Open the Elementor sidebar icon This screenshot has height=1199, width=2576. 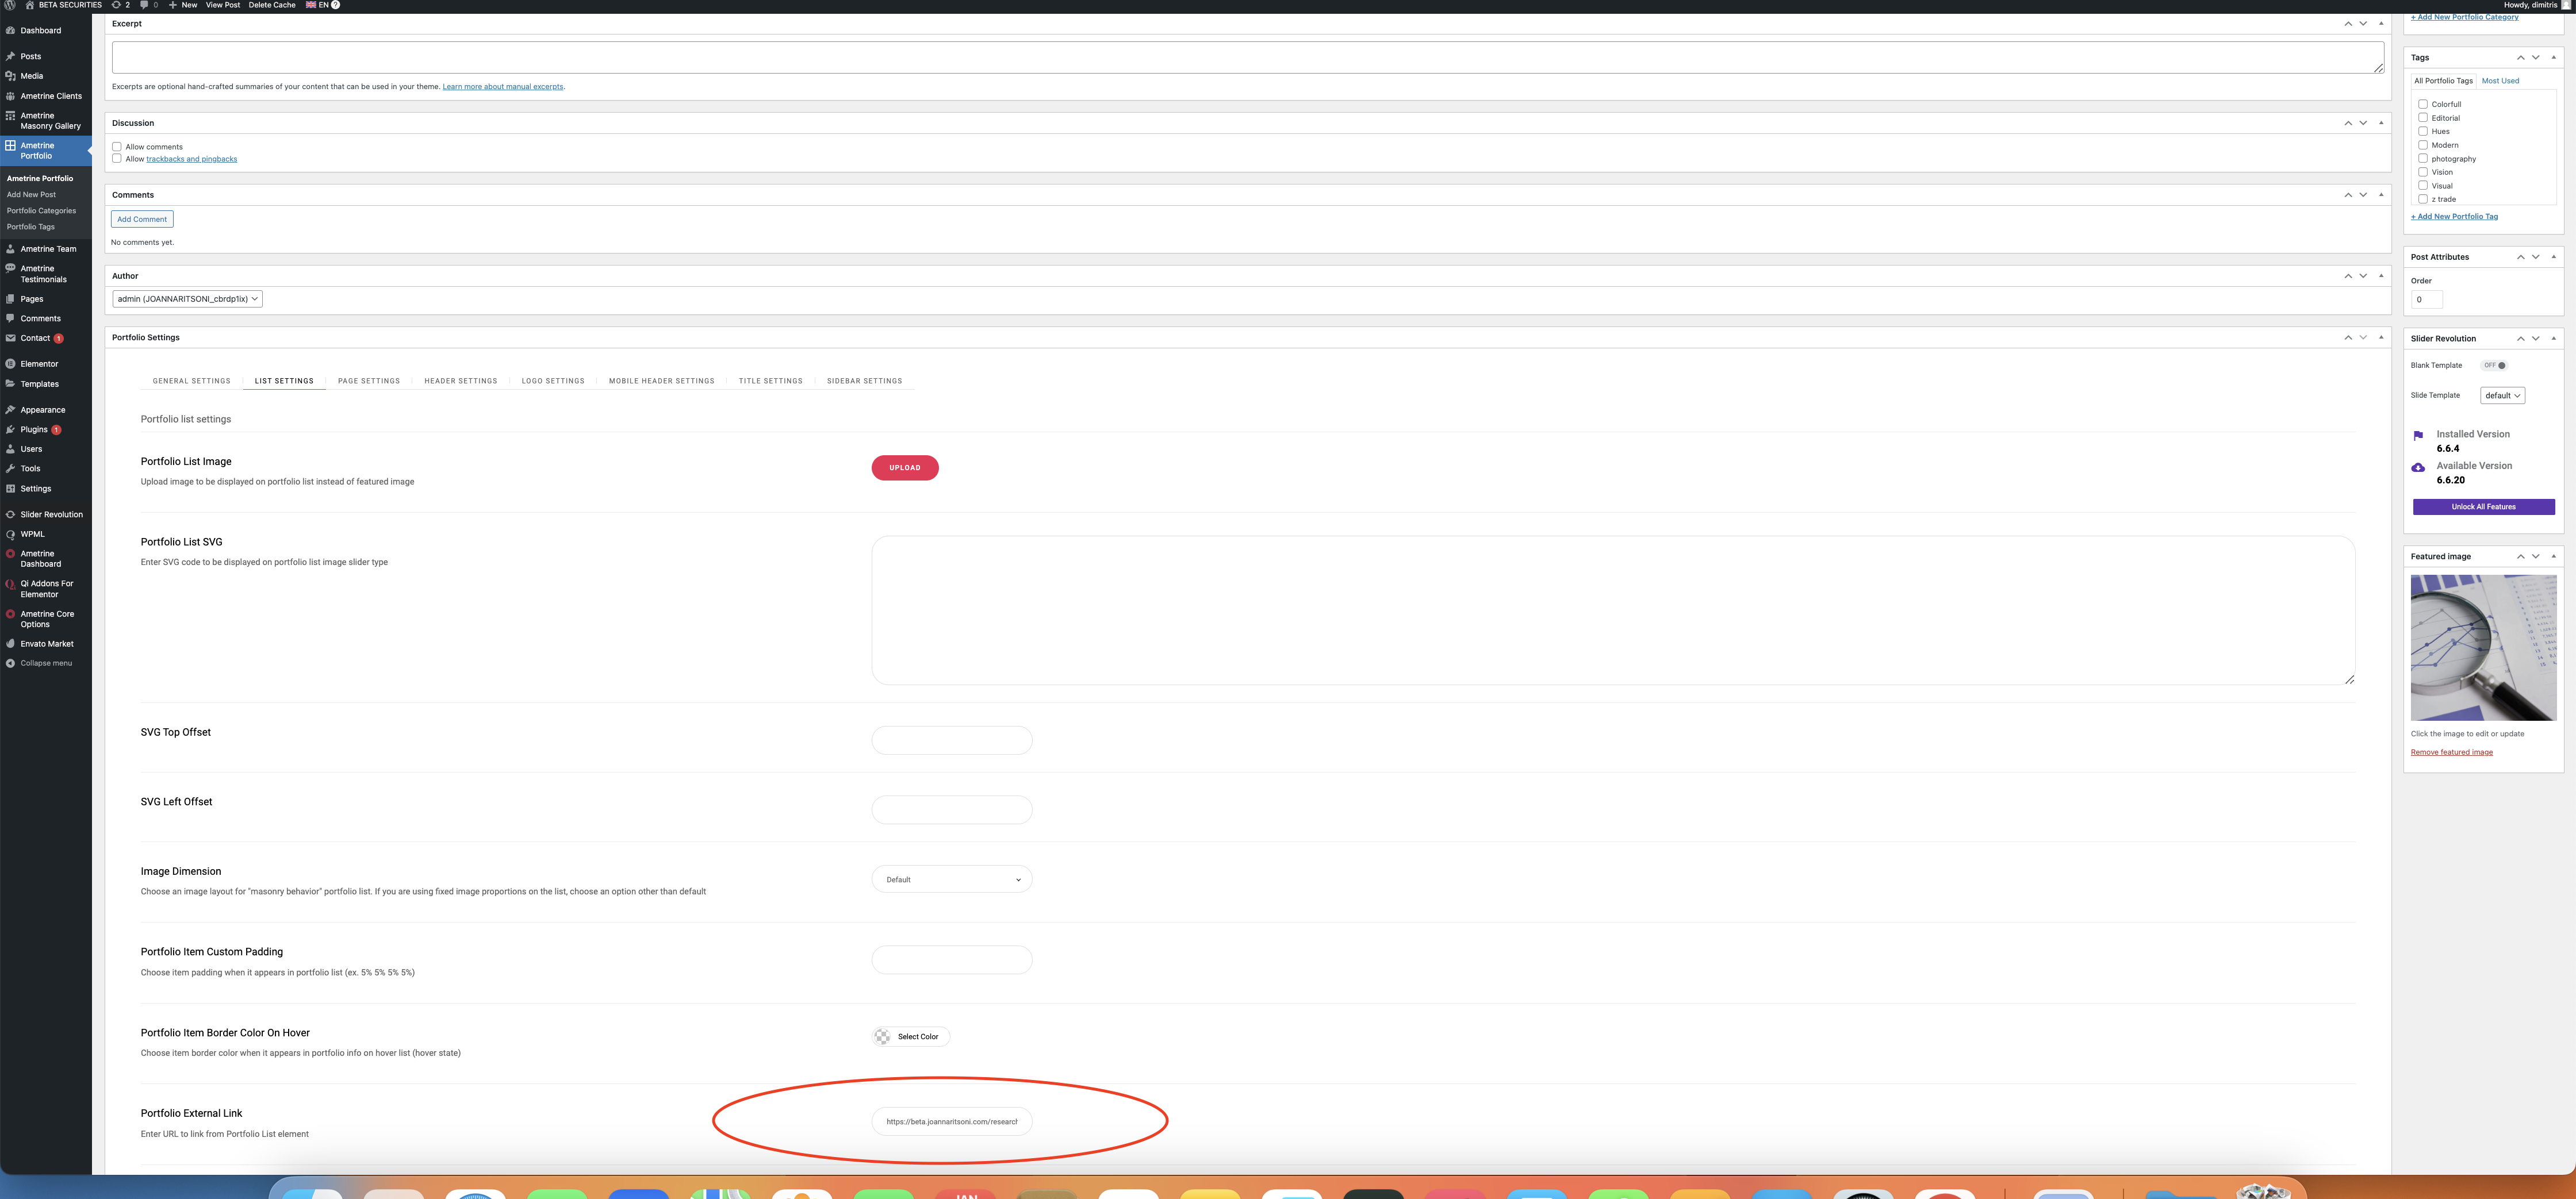point(10,364)
